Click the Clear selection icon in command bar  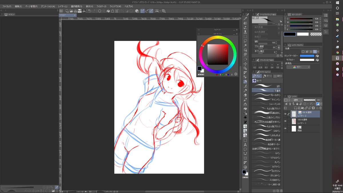pos(99,11)
